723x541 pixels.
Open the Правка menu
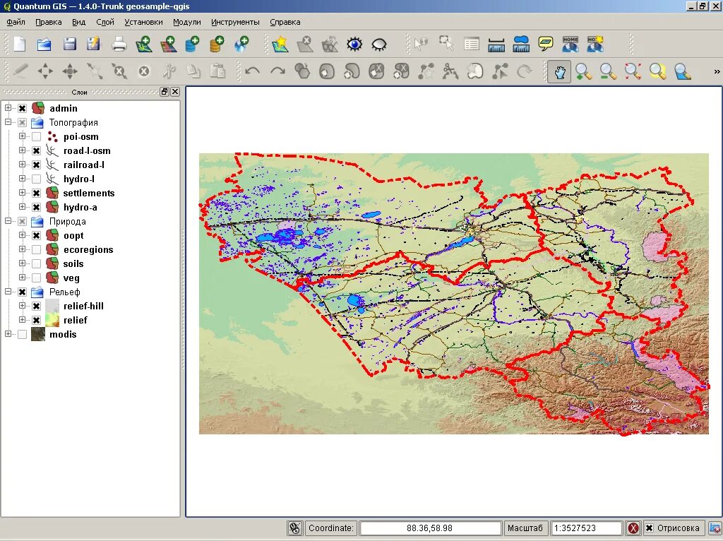point(49,22)
